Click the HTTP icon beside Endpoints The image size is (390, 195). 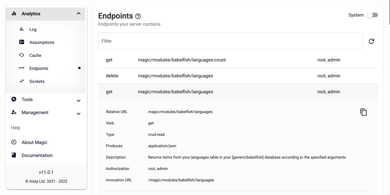pos(21,68)
